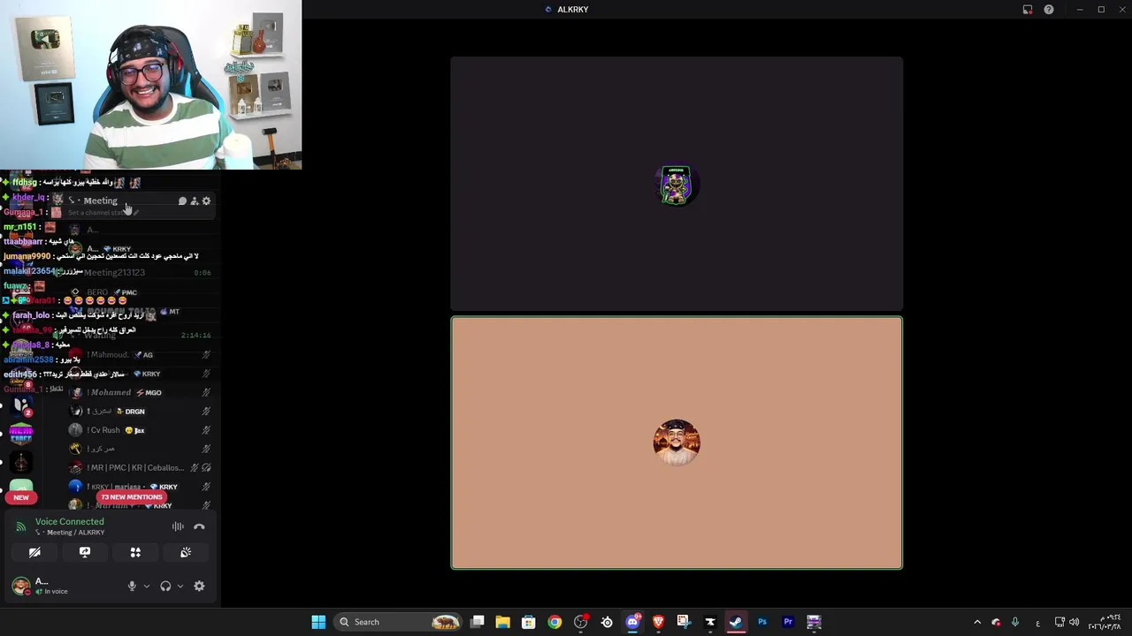Open Task View on taskbar
This screenshot has height=636, width=1132.
(x=477, y=622)
